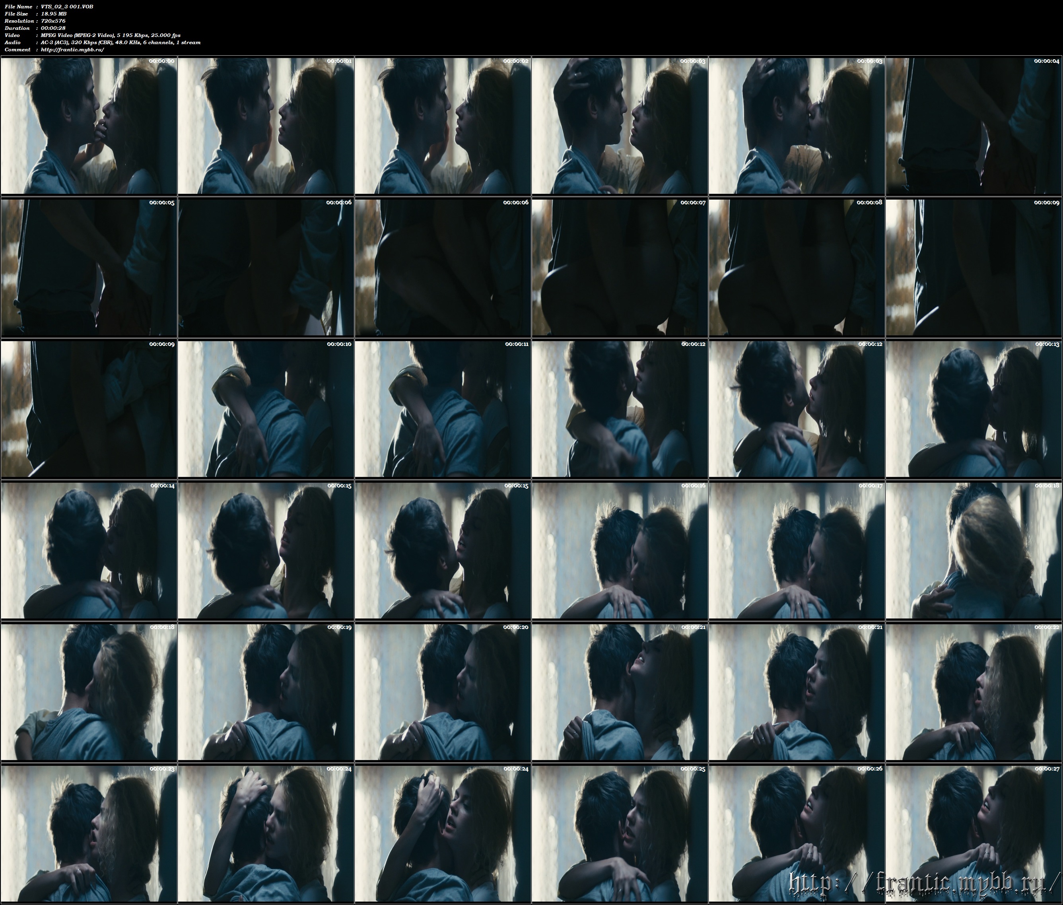Open the frame stamped 00:00:22
Viewport: 1063px width, 905px height.
pos(974,691)
